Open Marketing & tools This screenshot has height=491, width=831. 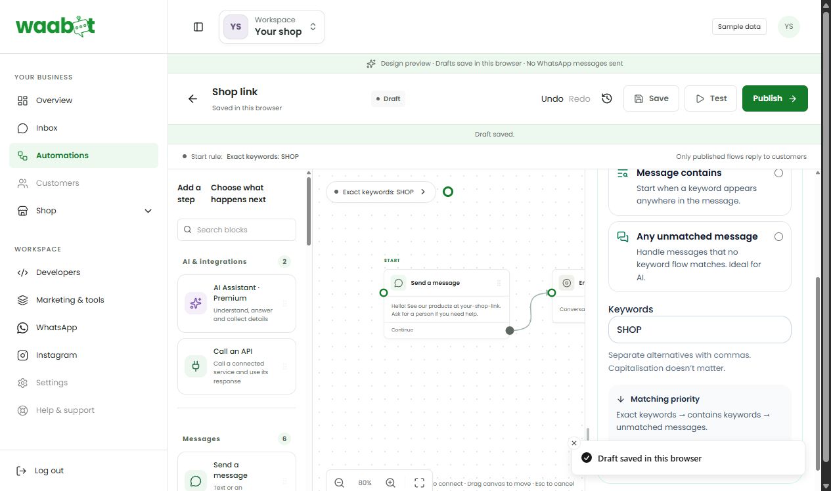point(83,300)
